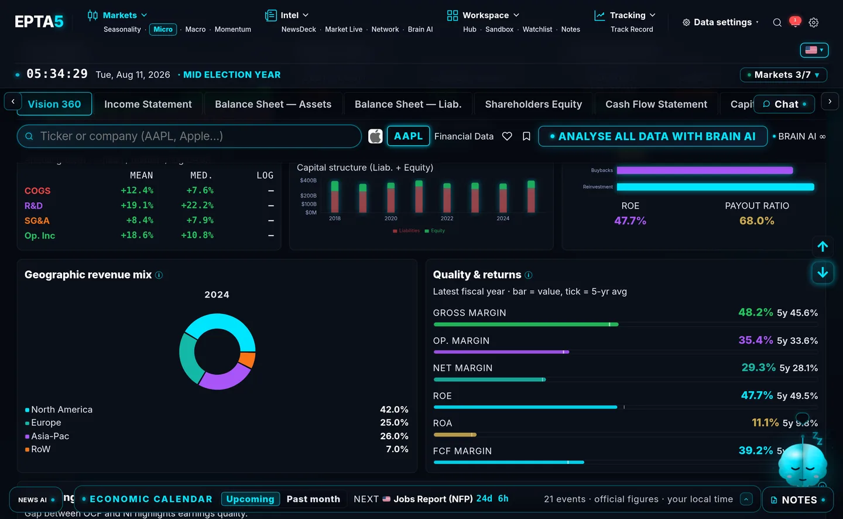
Task: Click the sleeping Brain AI mascot
Action: (802, 464)
